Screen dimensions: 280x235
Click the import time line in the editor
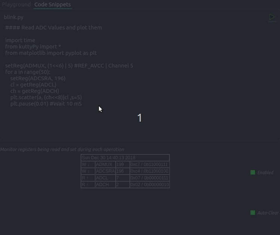(20, 40)
